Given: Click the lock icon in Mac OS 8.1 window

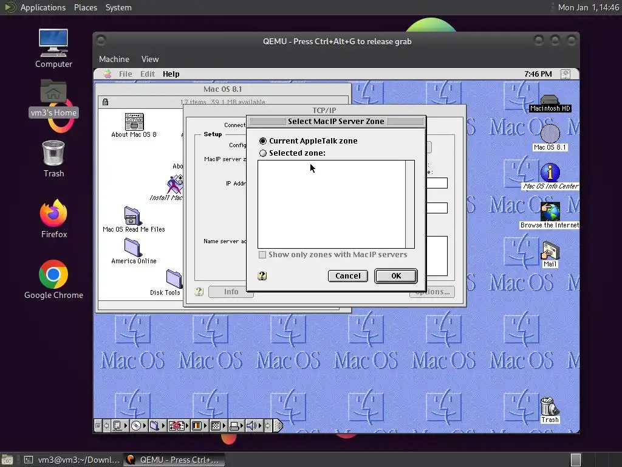Looking at the screenshot, I should click(105, 102).
